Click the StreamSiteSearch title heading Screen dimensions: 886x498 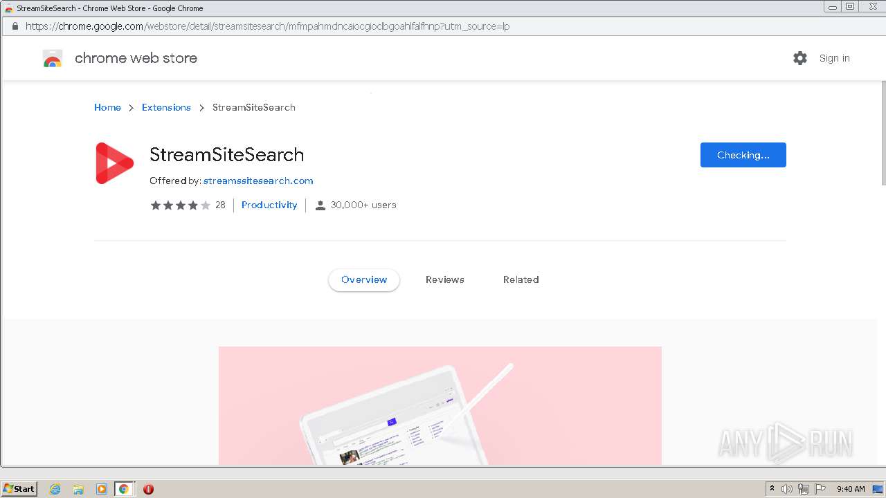tap(227, 155)
